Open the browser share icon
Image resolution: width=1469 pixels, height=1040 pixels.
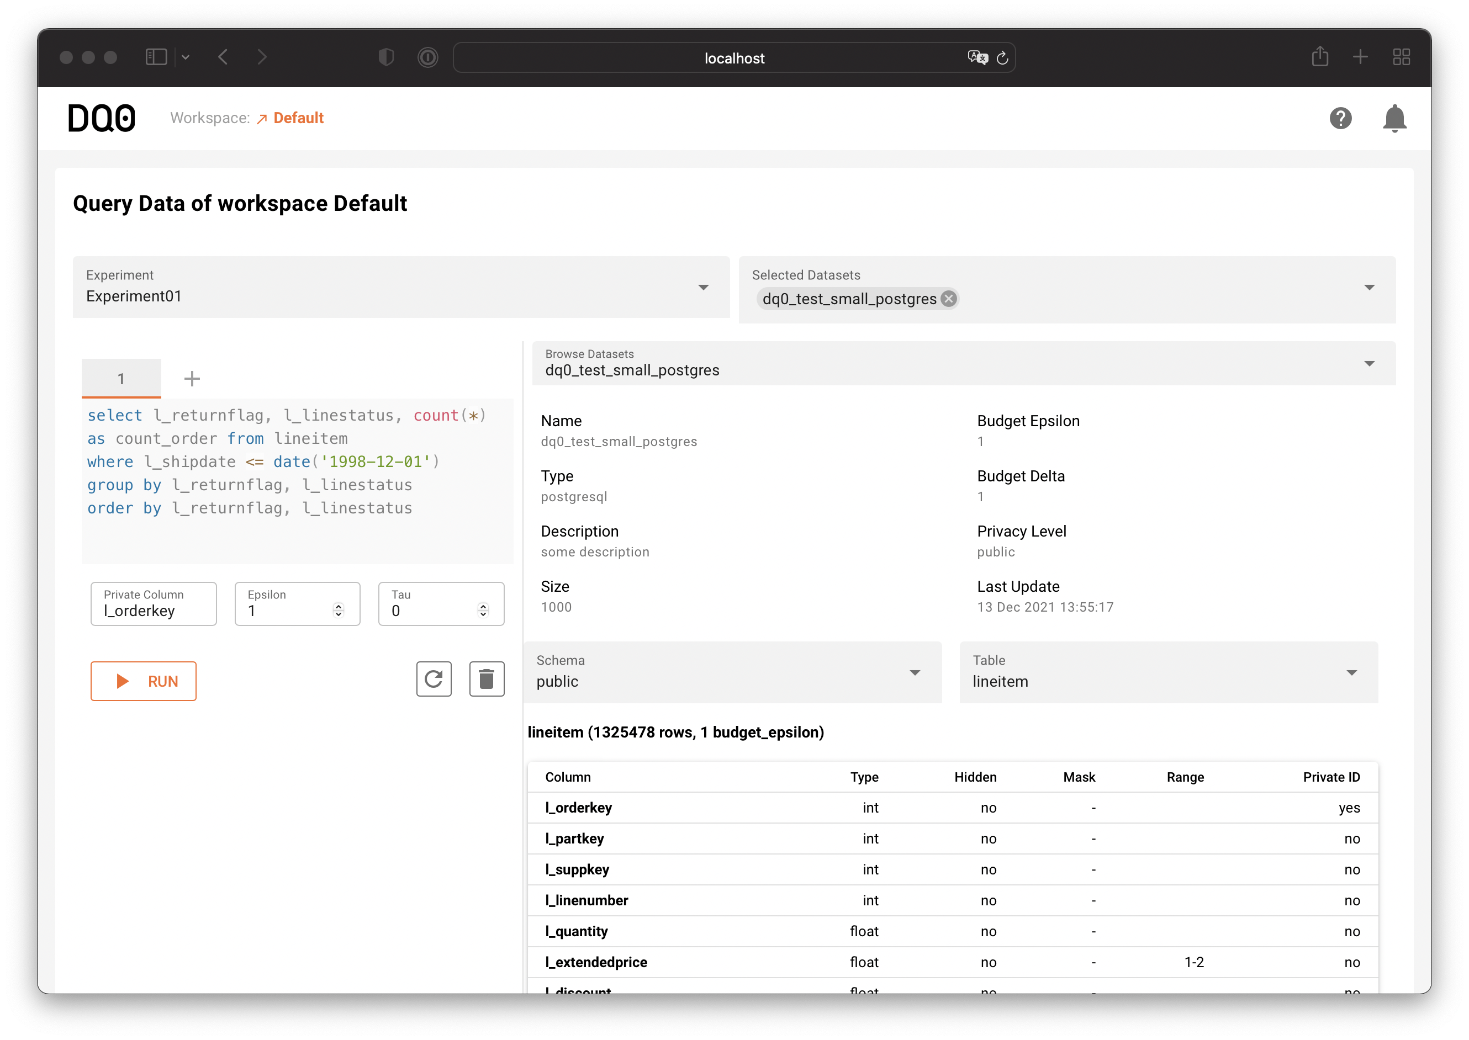1320,56
